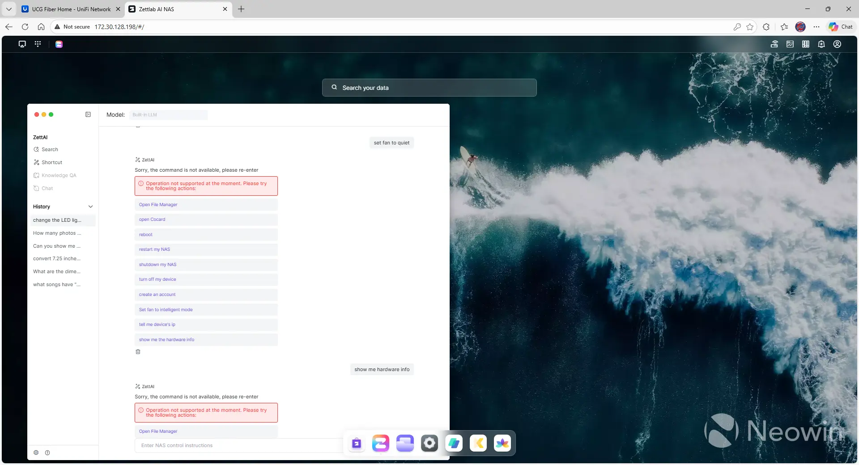Open Copilot Chat in browser toolbar
859x465 pixels.
(840, 27)
